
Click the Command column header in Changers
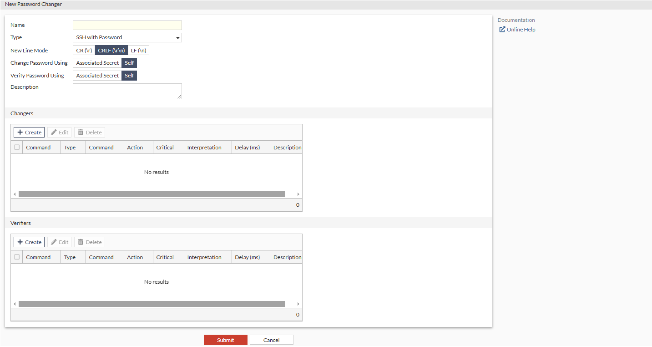pyautogui.click(x=38, y=147)
